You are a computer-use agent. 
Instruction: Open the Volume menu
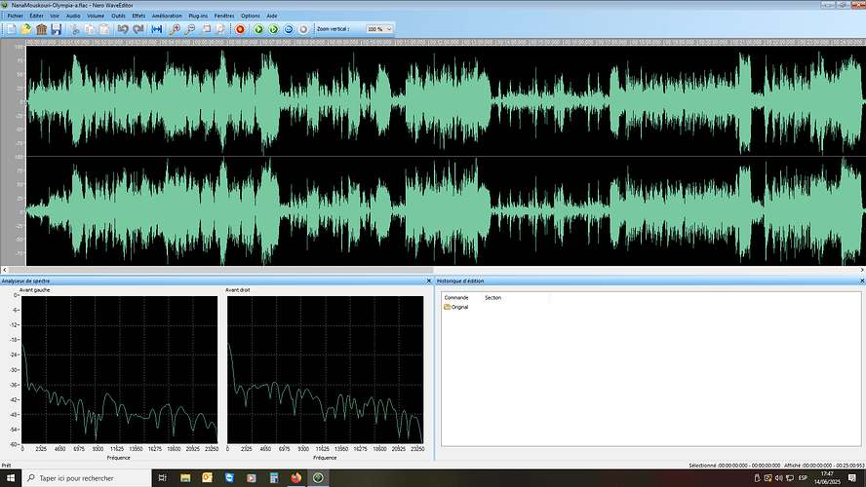pos(95,16)
